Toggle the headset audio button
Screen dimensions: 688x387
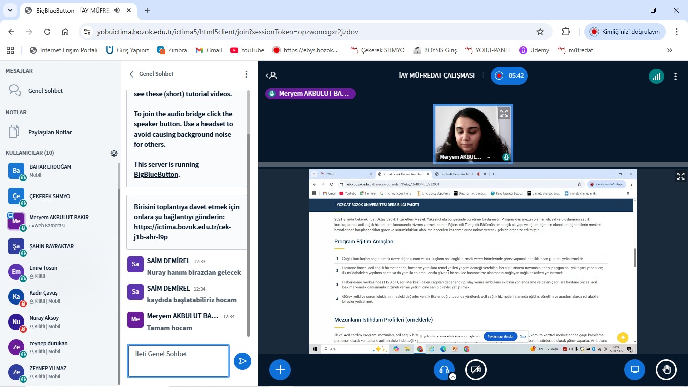tap(444, 370)
